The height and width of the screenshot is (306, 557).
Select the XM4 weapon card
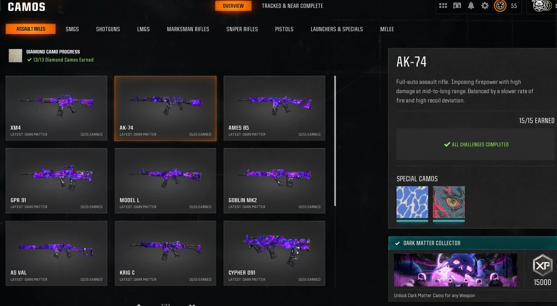click(x=57, y=108)
